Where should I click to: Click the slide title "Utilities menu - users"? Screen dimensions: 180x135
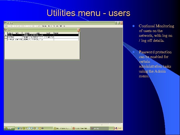click(x=88, y=13)
